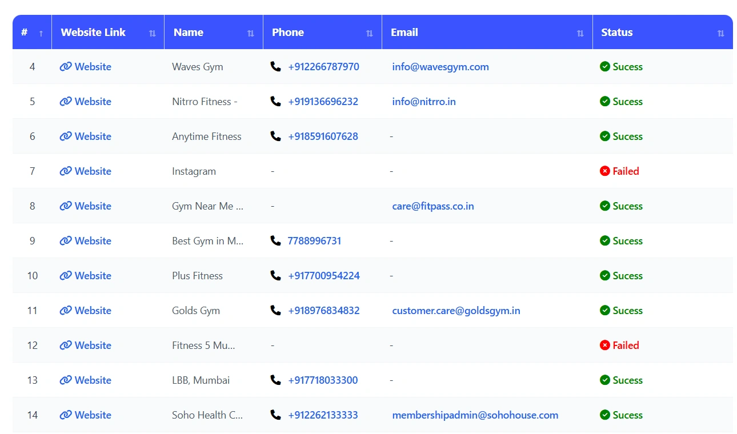Click the Email column sort toggle
Image resolution: width=737 pixels, height=434 pixels.
[x=580, y=33]
